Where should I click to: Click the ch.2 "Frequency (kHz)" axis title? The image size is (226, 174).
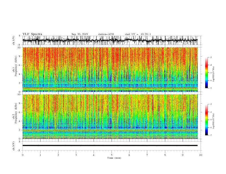[x=16, y=113]
